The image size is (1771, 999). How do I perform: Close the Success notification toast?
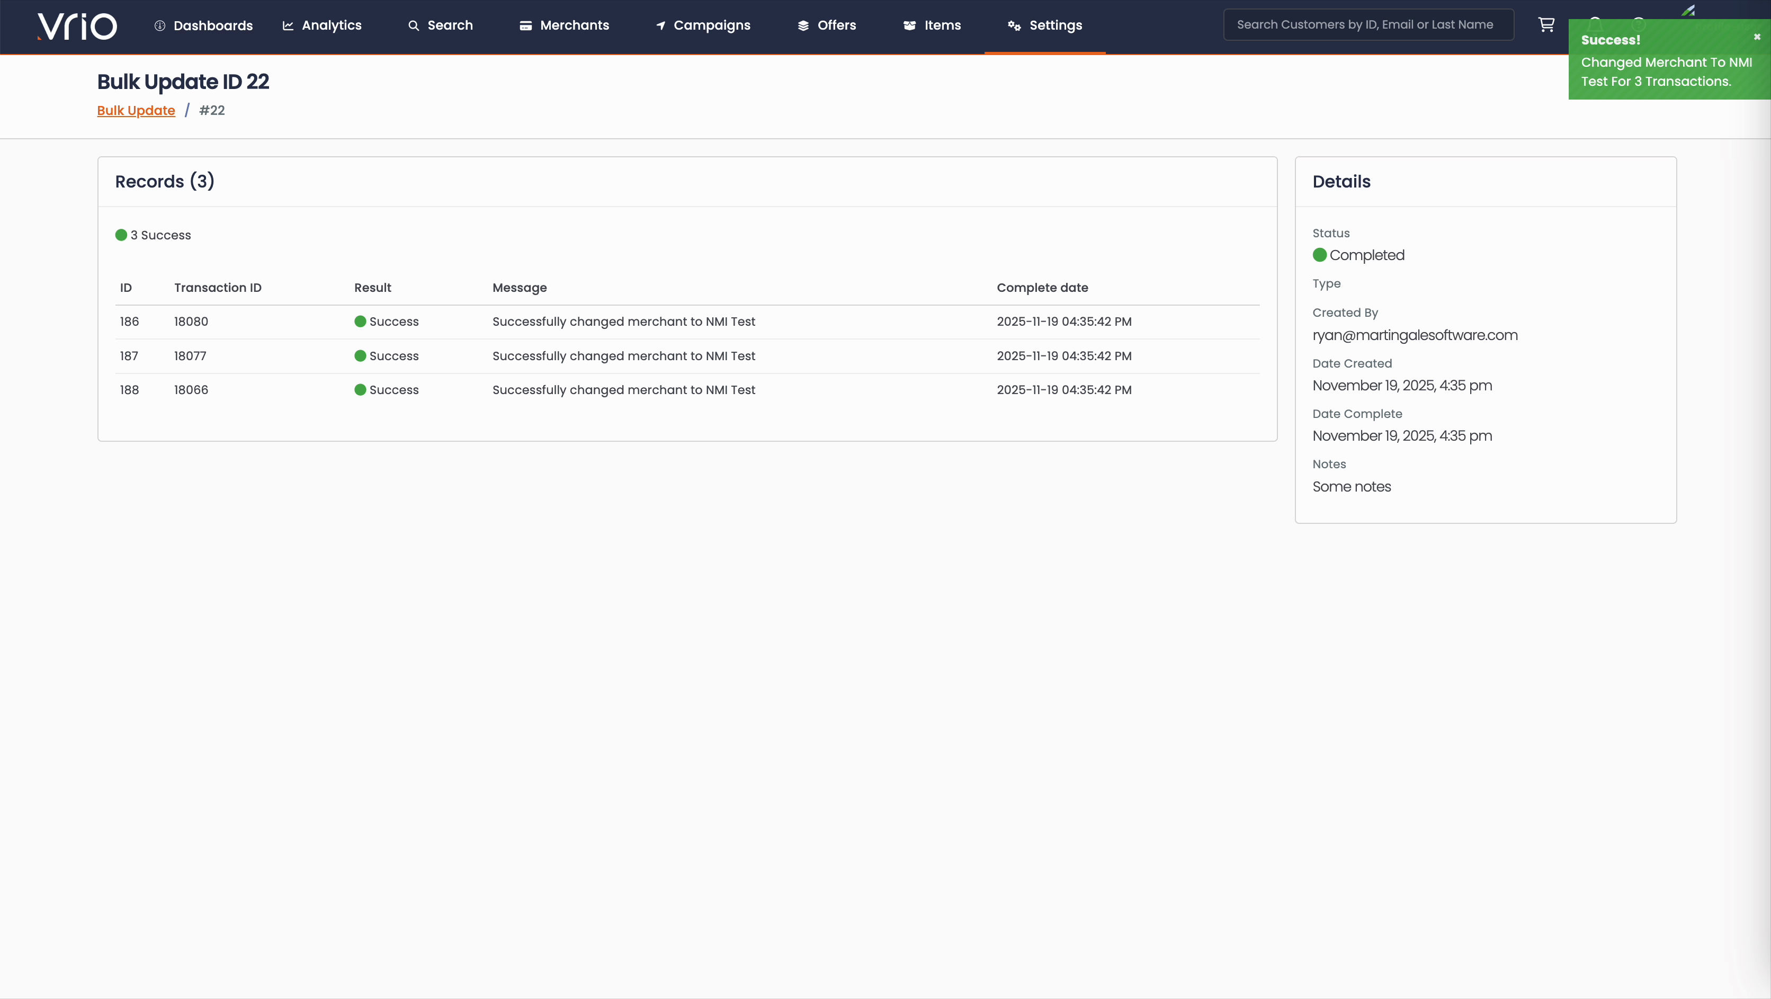click(1757, 37)
